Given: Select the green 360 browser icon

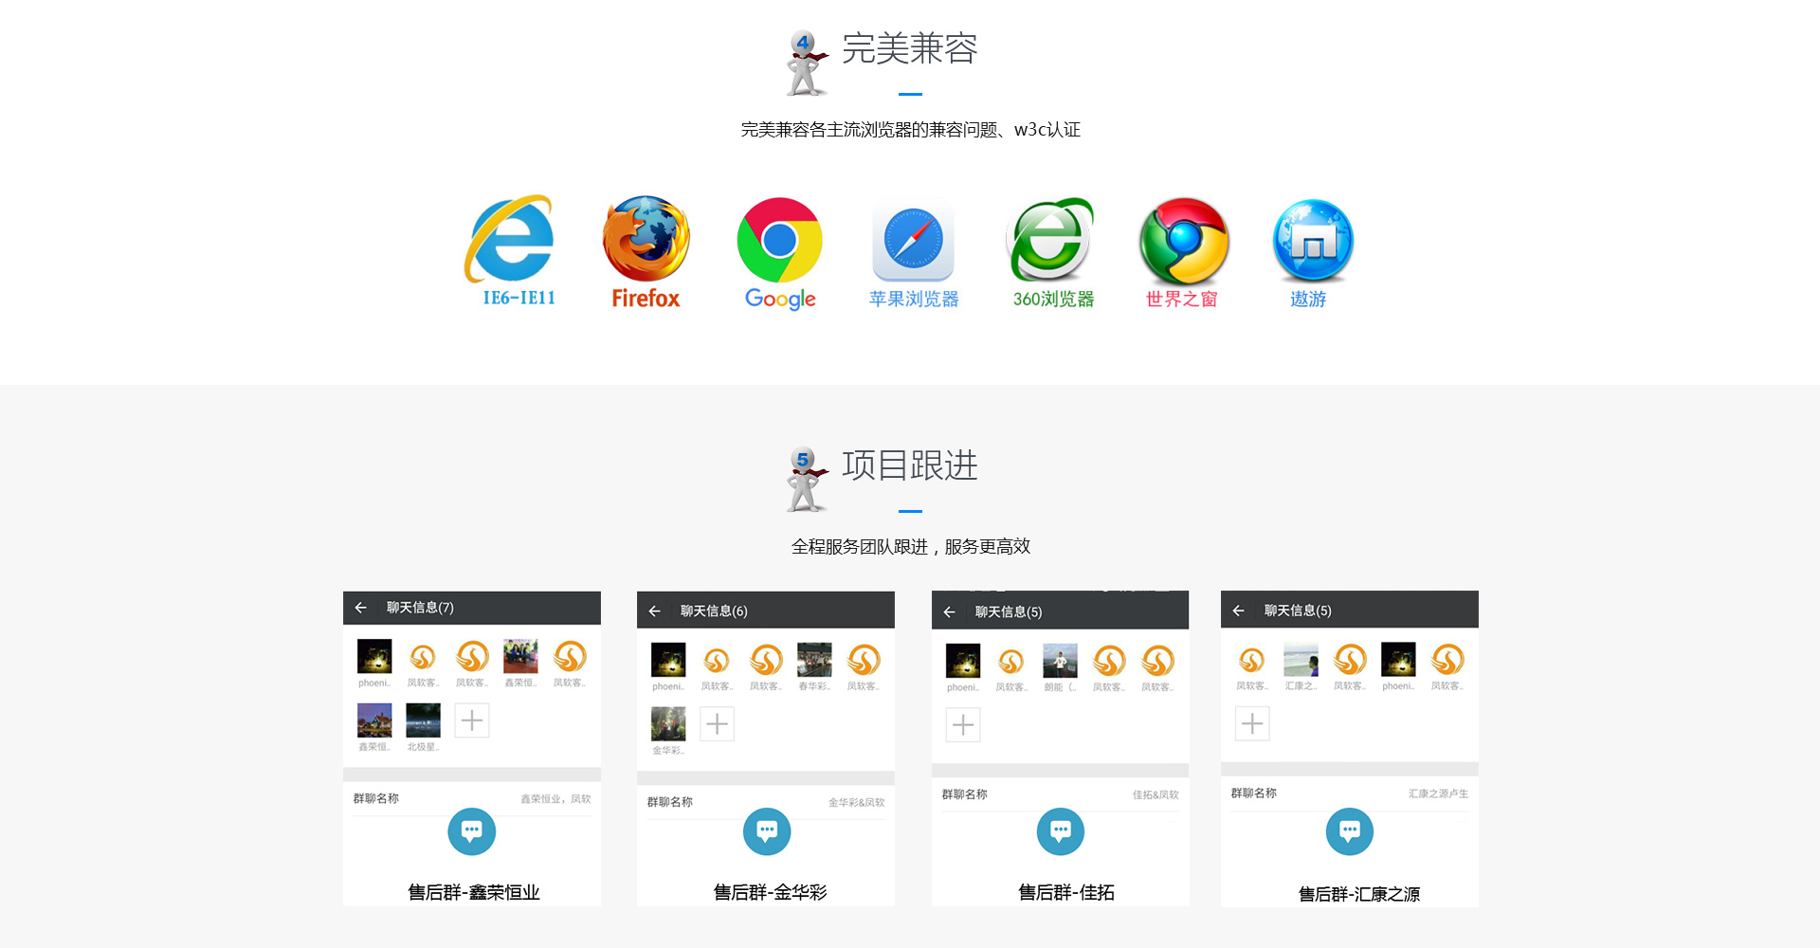Looking at the screenshot, I should pos(1050,240).
